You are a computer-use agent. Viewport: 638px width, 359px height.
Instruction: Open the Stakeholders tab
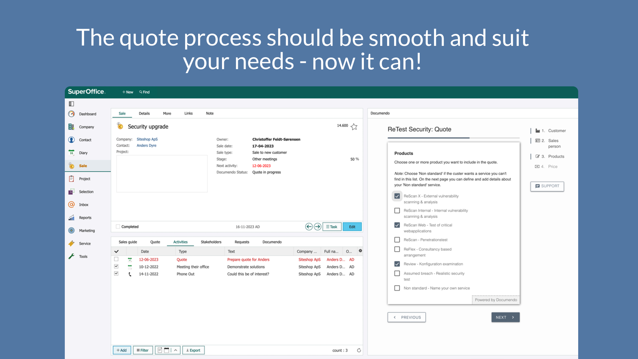tap(211, 242)
